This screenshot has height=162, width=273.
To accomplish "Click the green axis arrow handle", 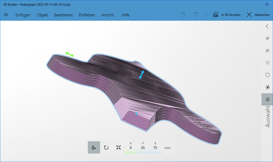I will (x=69, y=54).
